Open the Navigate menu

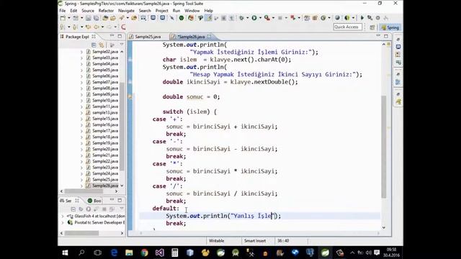coord(126,11)
